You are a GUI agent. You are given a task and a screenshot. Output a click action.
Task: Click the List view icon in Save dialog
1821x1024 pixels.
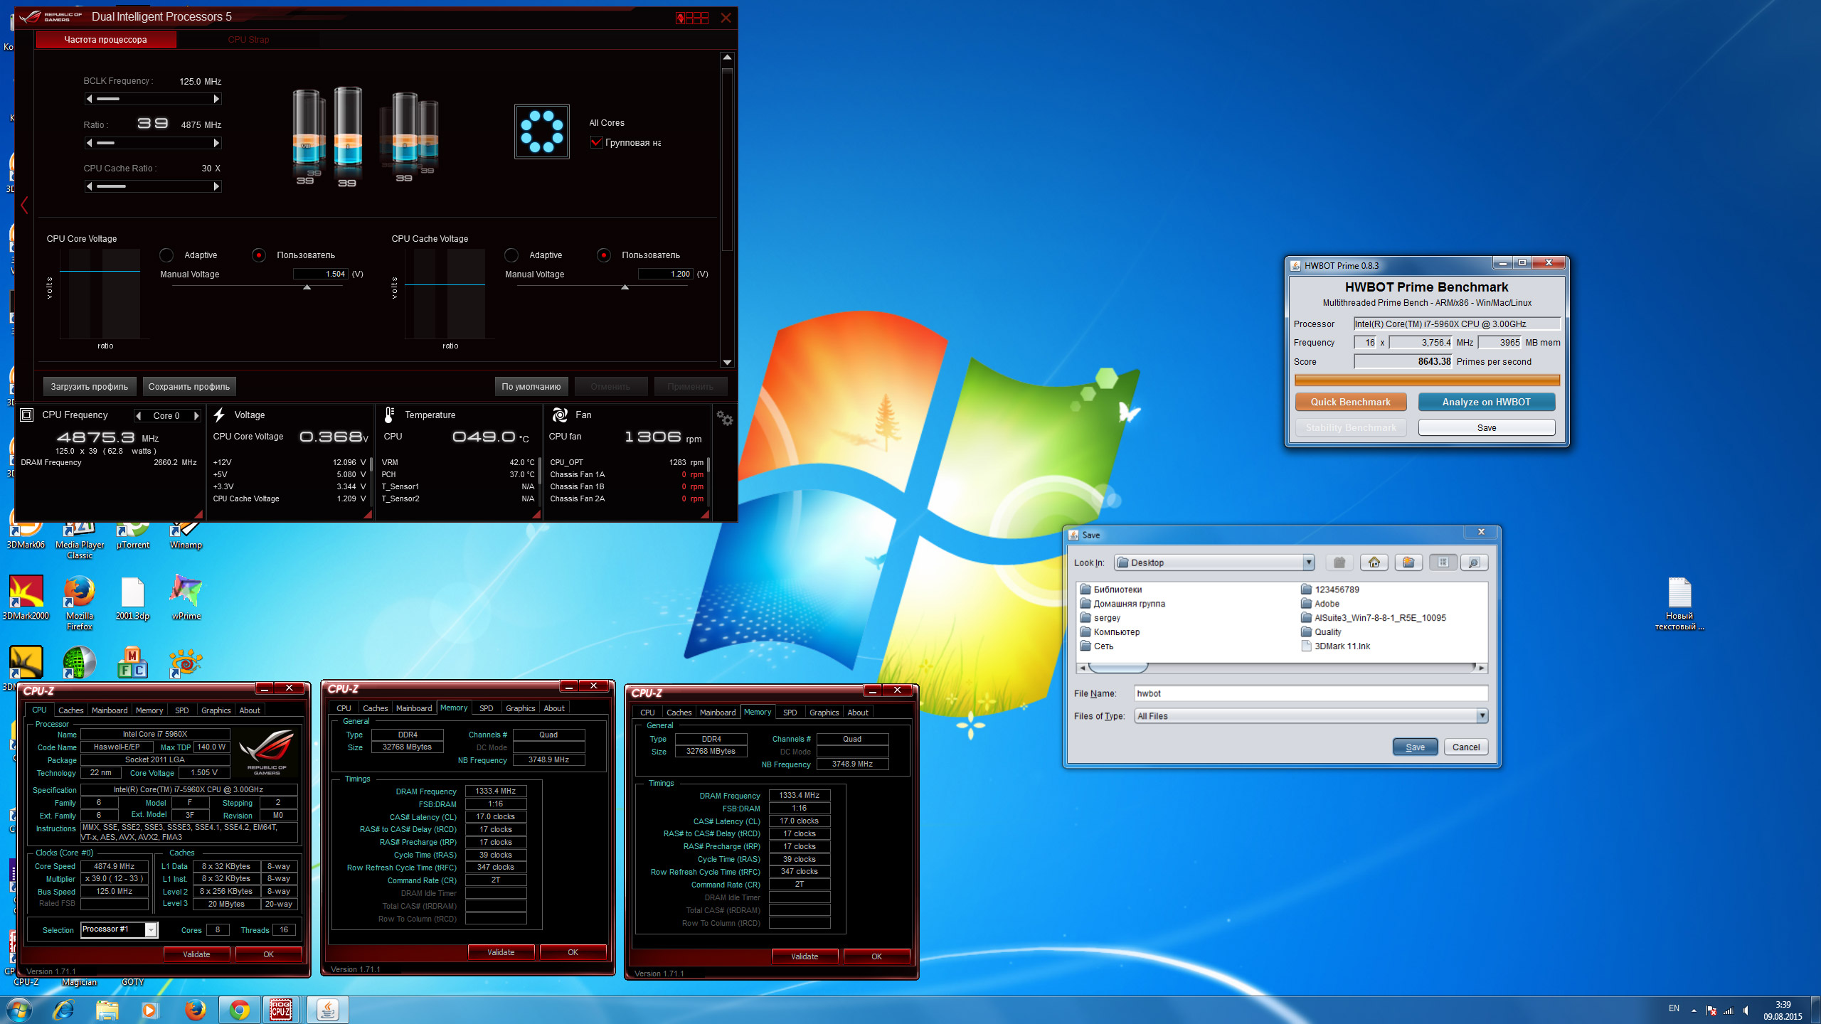1443,562
